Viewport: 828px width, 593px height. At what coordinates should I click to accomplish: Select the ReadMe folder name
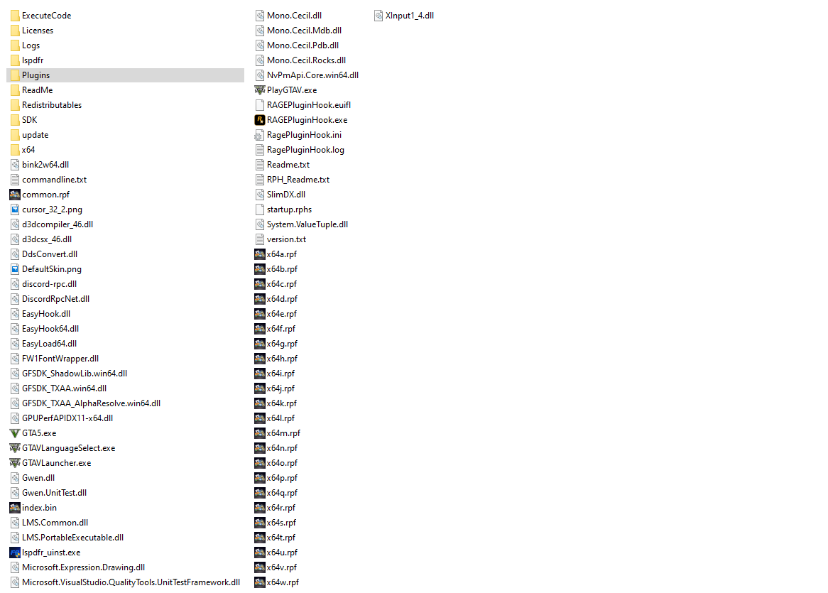click(37, 89)
